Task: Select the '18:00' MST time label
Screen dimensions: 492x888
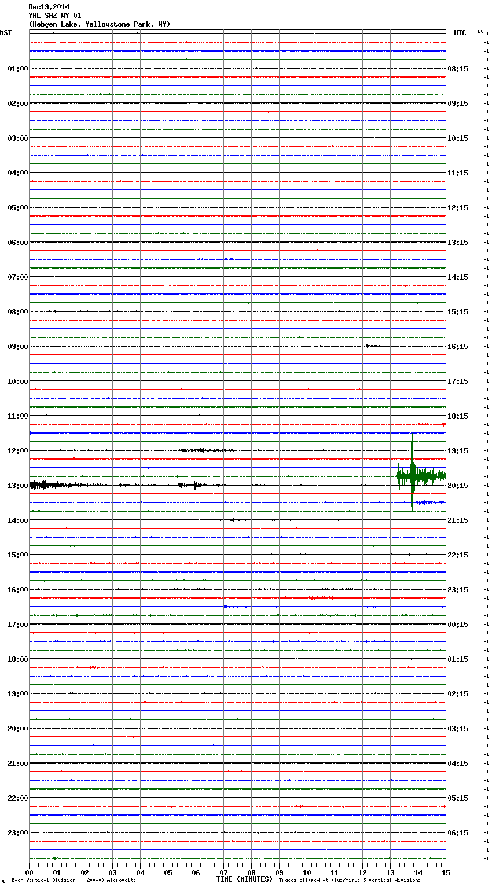Action: pyautogui.click(x=17, y=659)
